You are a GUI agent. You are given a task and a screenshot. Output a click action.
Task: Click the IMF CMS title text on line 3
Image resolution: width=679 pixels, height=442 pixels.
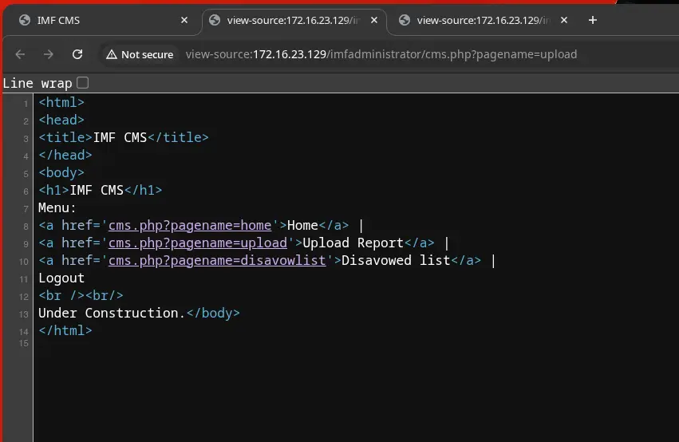tap(120, 137)
